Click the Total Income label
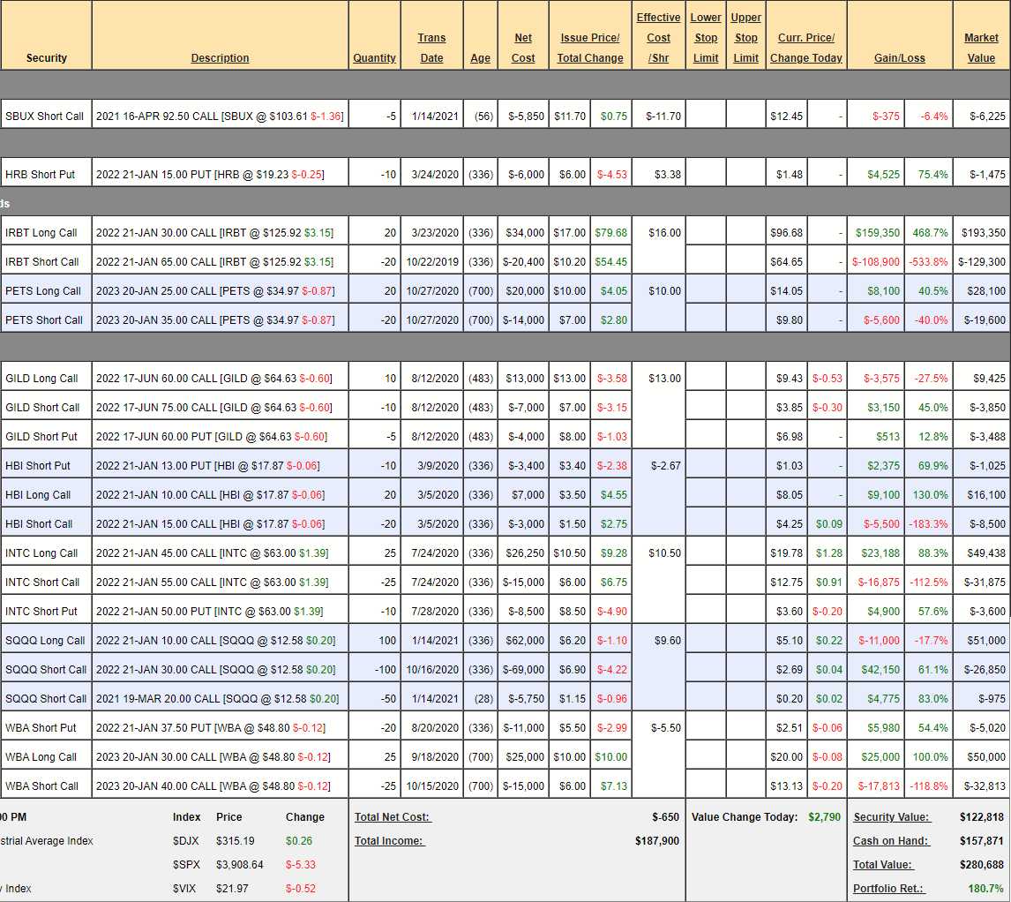The image size is (1011, 902). (389, 841)
